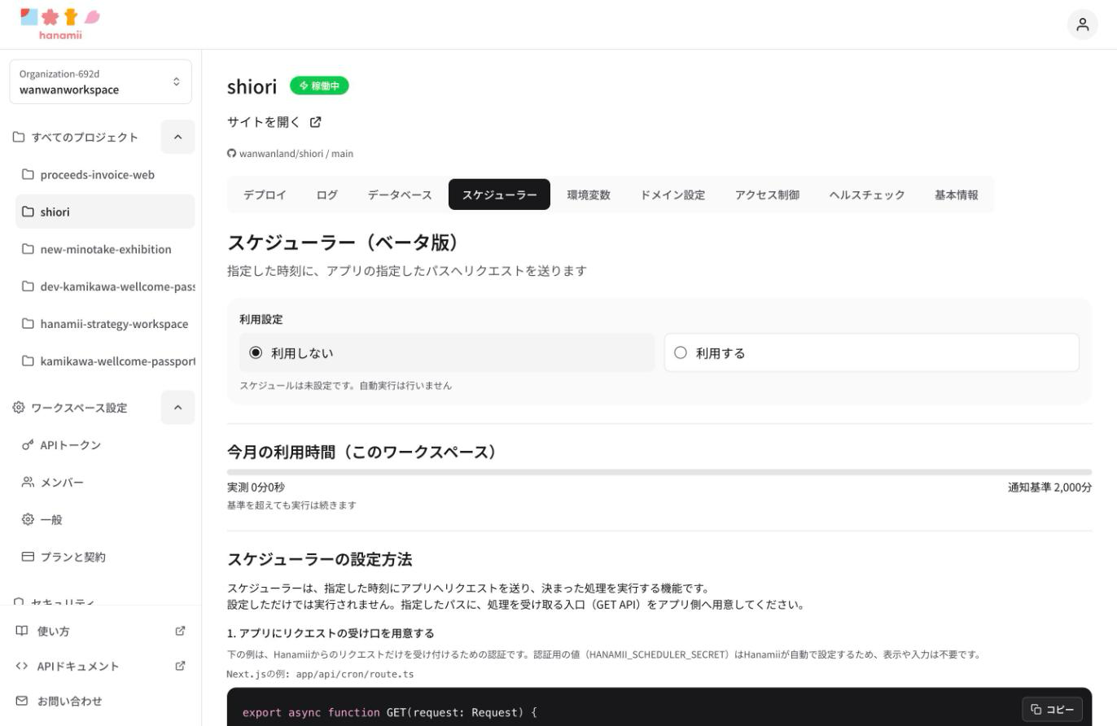
Task: Select the 環境変数 tab
Action: coord(589,195)
